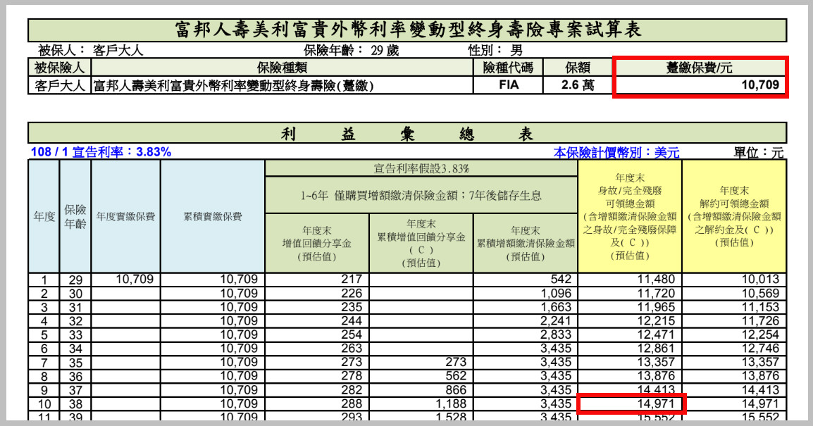The width and height of the screenshot is (813, 426).
Task: Click the 年度末累積增值回饋分享金 ( C ) column header
Action: click(x=421, y=243)
